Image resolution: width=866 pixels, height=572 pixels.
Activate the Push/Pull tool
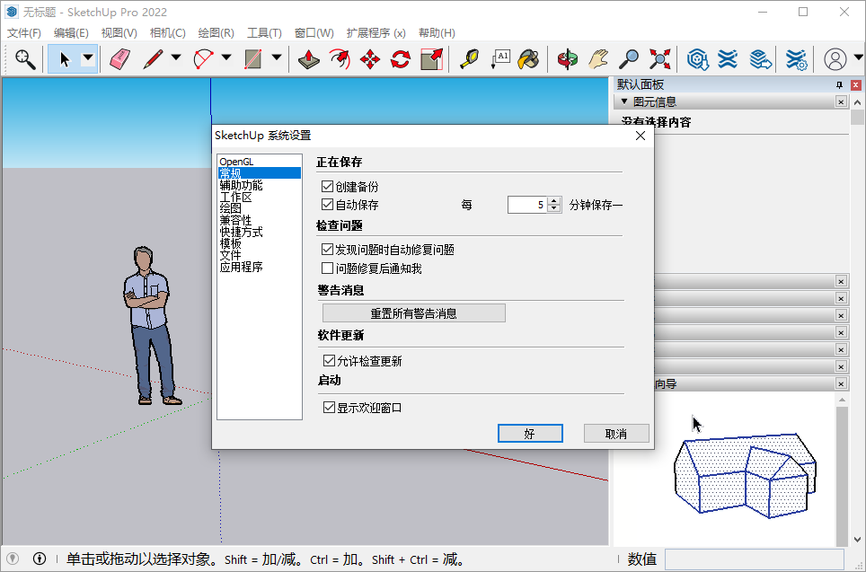click(x=309, y=58)
